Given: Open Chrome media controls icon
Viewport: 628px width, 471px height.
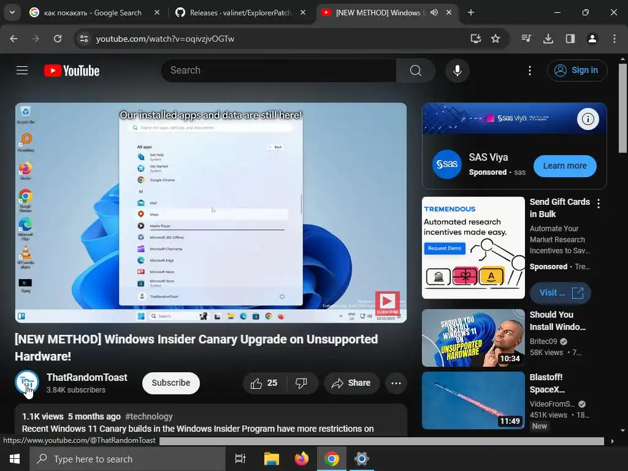Looking at the screenshot, I should [x=526, y=39].
